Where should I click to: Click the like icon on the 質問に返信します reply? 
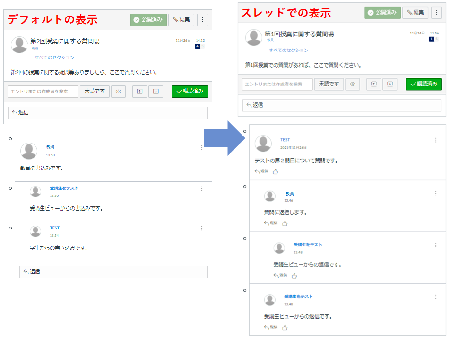285,223
